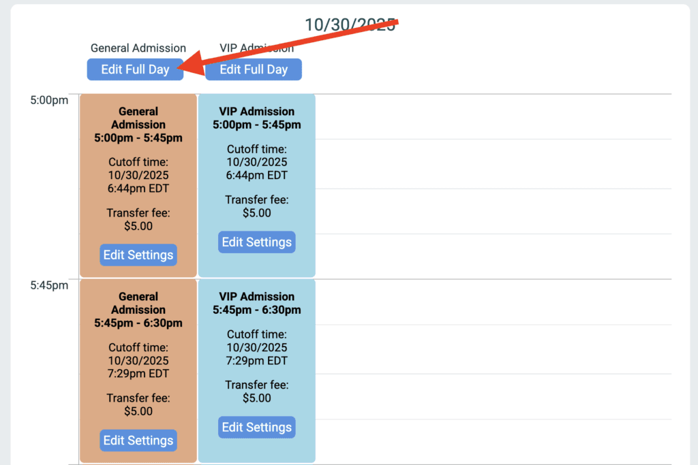Click the General Admission column label

tap(138, 48)
